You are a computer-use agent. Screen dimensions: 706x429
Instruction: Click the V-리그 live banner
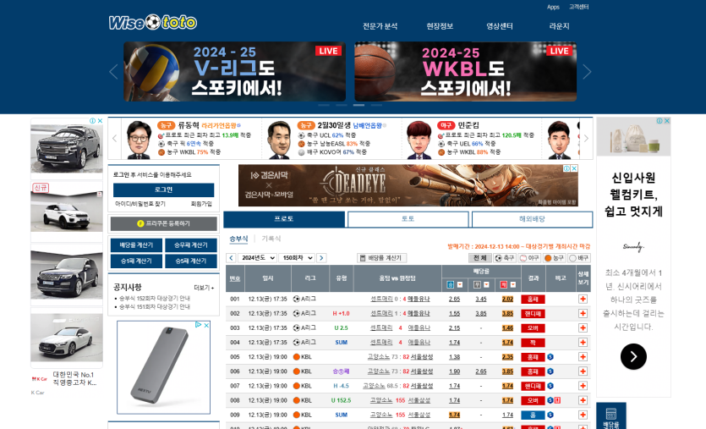234,72
